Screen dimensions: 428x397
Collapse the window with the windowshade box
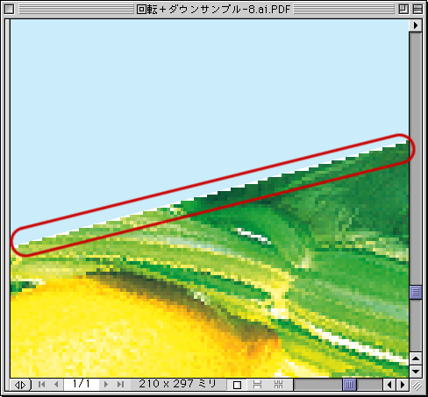tap(417, 10)
